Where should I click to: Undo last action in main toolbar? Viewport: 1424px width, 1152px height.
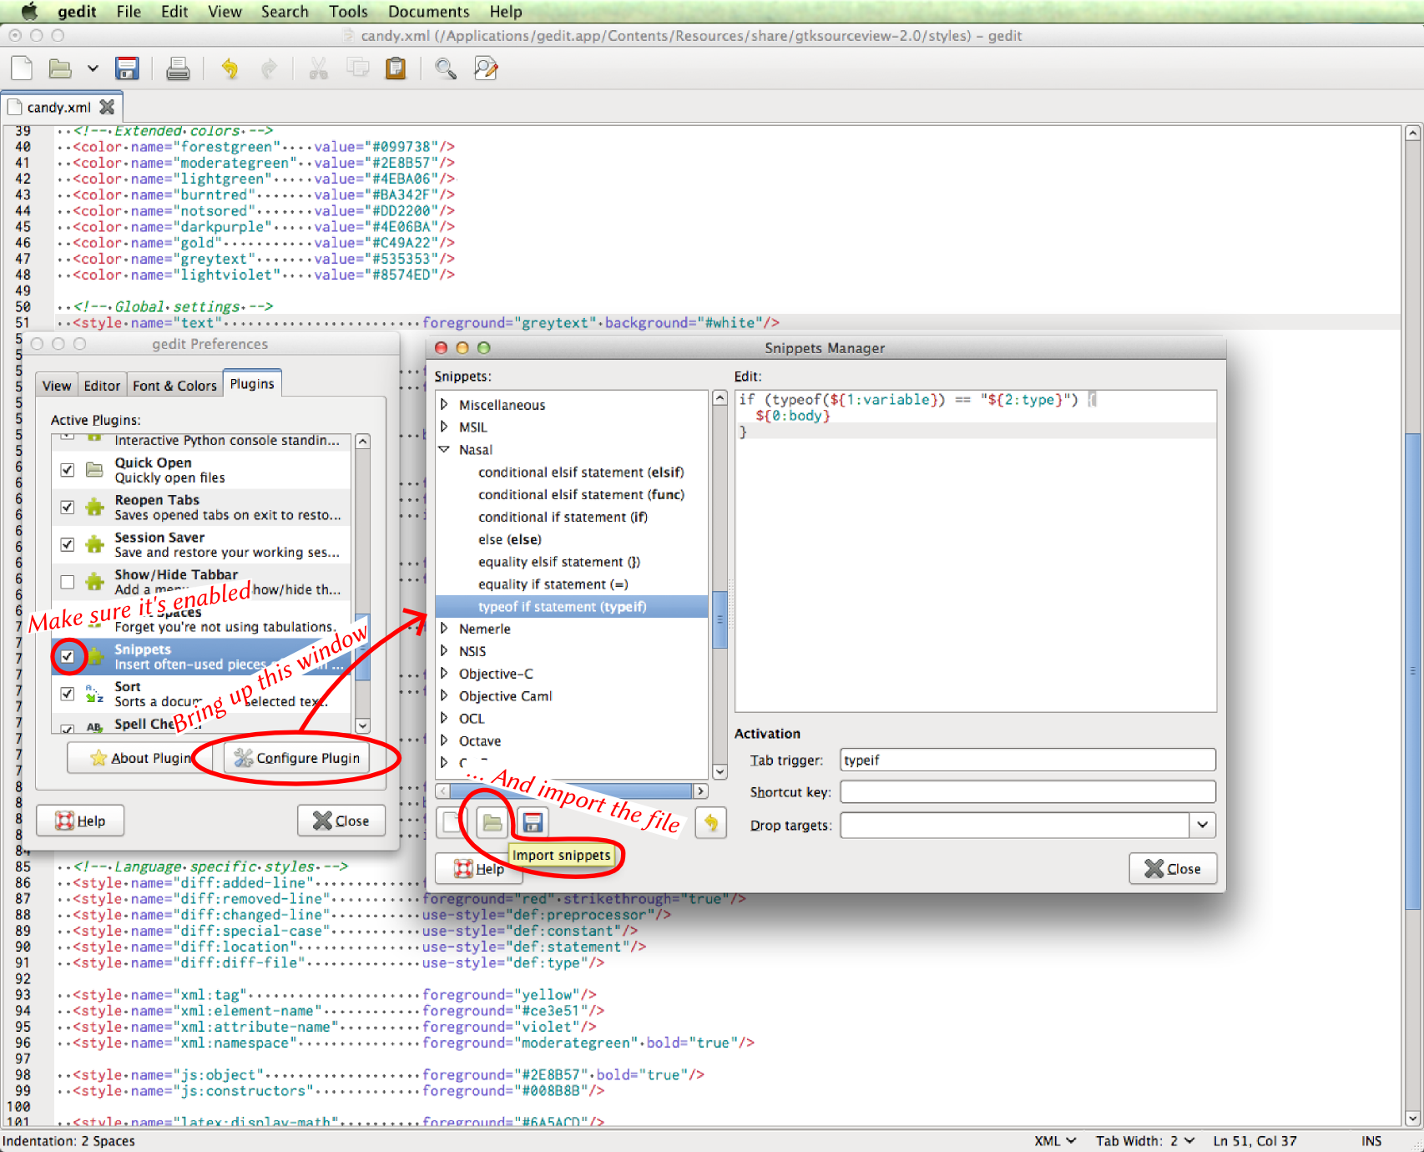coord(230,68)
